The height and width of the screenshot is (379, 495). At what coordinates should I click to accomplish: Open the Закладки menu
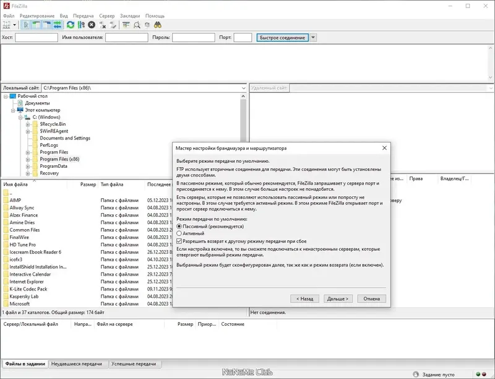pos(130,16)
